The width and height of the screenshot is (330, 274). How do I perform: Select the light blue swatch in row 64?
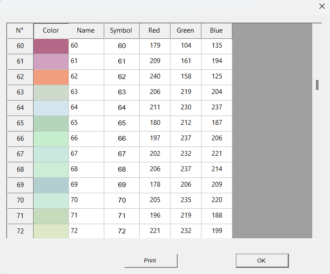click(x=51, y=108)
